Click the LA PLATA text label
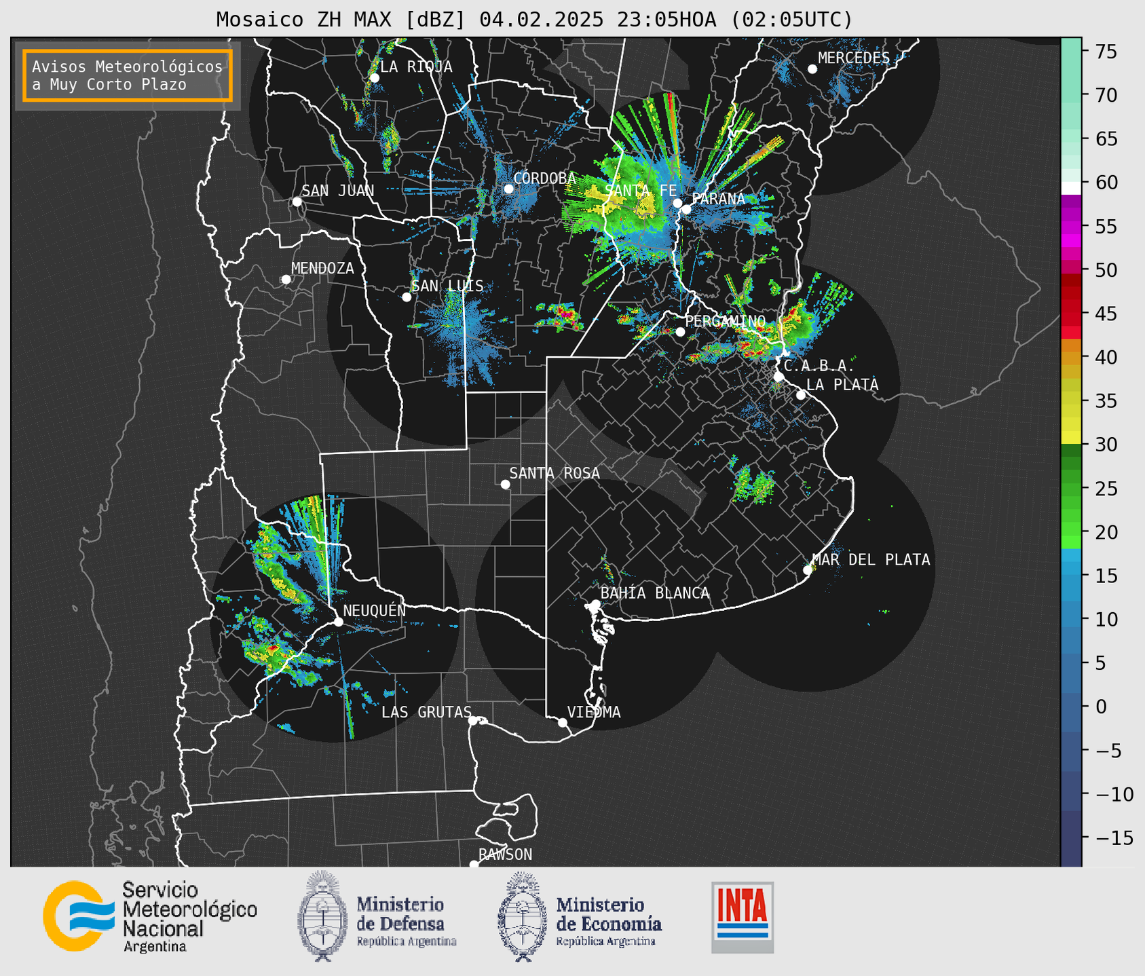Image resolution: width=1145 pixels, height=976 pixels. point(842,385)
